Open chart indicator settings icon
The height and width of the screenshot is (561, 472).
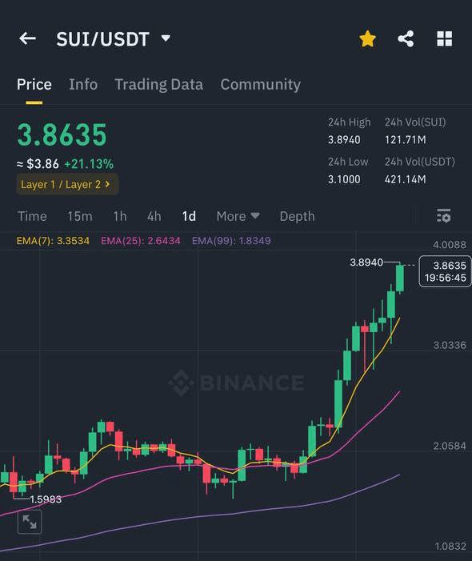click(x=444, y=216)
